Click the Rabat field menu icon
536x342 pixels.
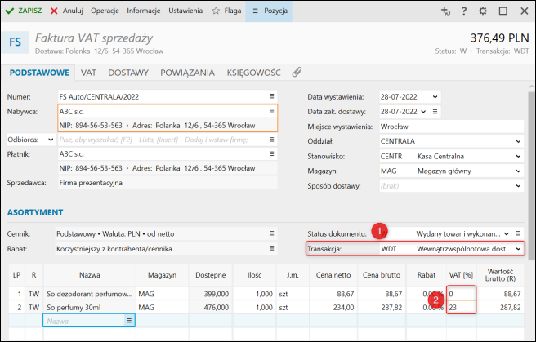[x=271, y=249]
